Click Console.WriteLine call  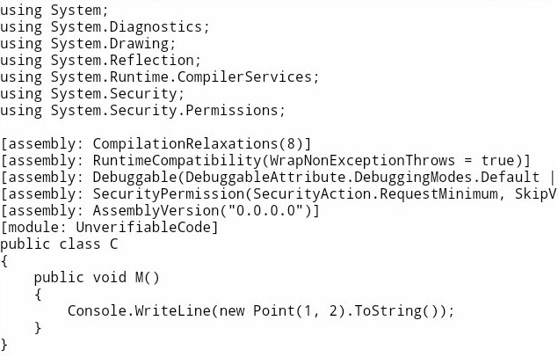(139, 312)
